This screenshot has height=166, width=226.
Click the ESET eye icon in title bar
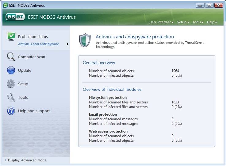tap(6, 5)
